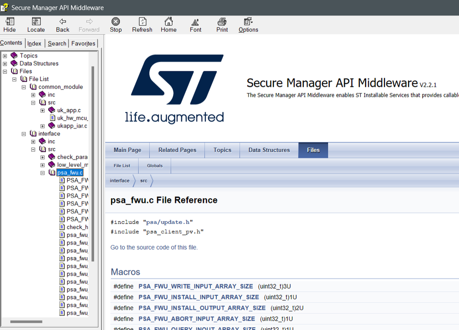Click the Home toolbar icon
Screen dimensions: 459x330
tap(169, 22)
